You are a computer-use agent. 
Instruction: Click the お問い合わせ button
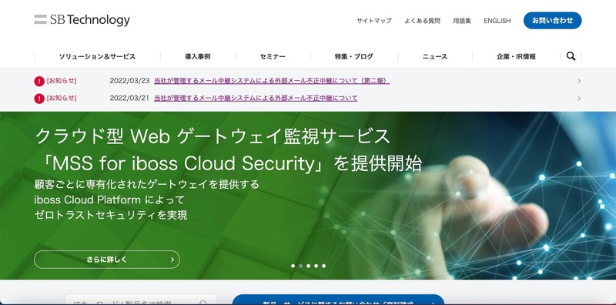click(552, 21)
